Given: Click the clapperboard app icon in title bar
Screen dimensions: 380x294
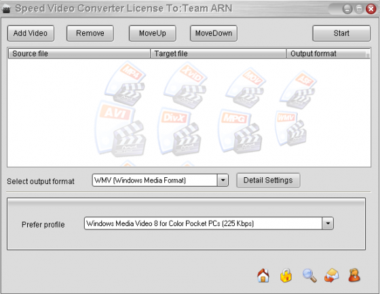Looking at the screenshot, I should coord(6,10).
